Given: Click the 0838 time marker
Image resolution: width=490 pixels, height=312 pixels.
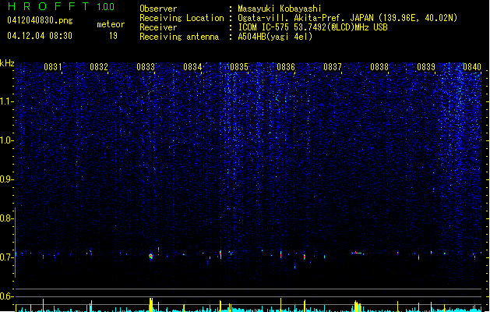Looking at the screenshot, I should (379, 67).
